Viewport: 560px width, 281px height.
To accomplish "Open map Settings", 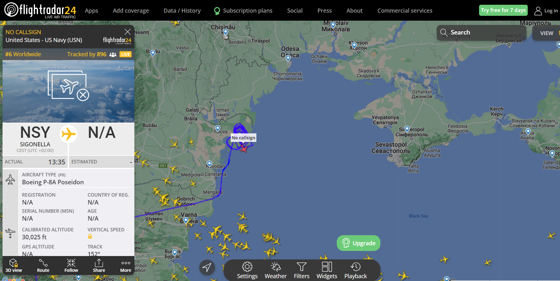I will (x=247, y=270).
